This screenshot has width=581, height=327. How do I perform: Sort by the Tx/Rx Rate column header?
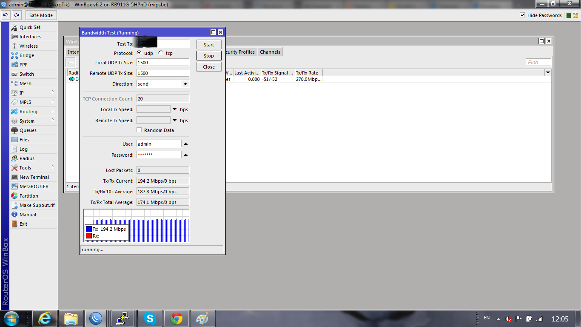point(308,73)
